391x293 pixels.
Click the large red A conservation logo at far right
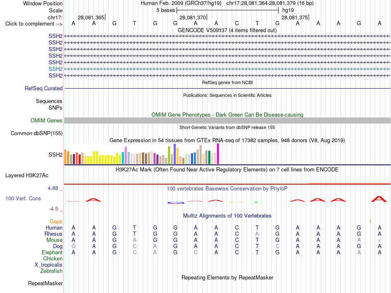(379, 199)
